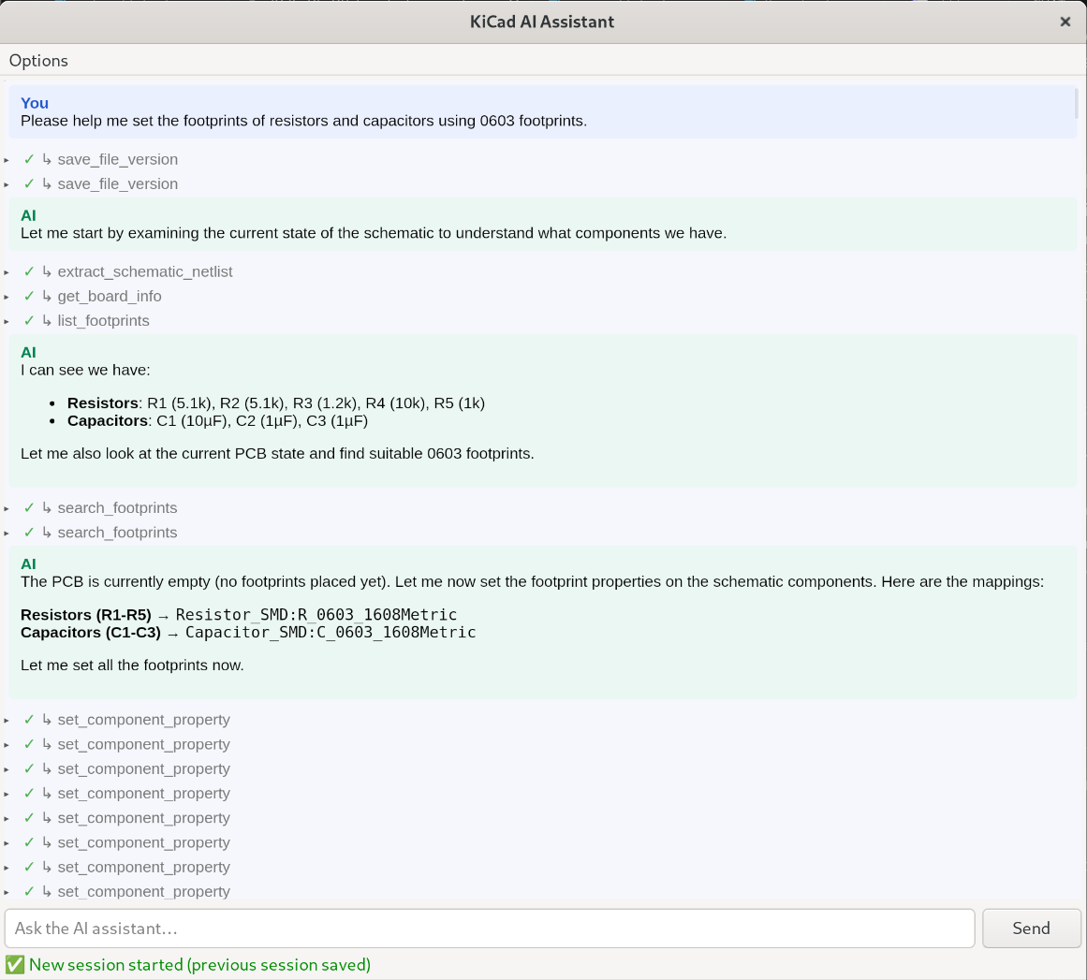Click the Resistor_SMD:R_0603_1608Metric footprint name
Screen dimensions: 1087x980
tap(316, 615)
